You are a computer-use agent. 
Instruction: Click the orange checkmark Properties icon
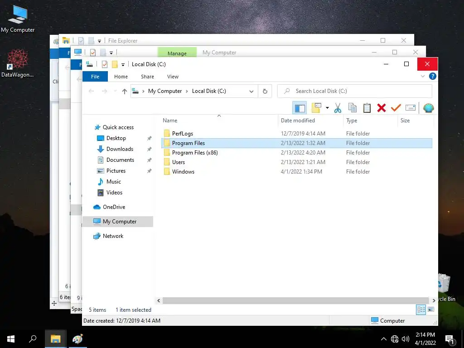point(396,108)
